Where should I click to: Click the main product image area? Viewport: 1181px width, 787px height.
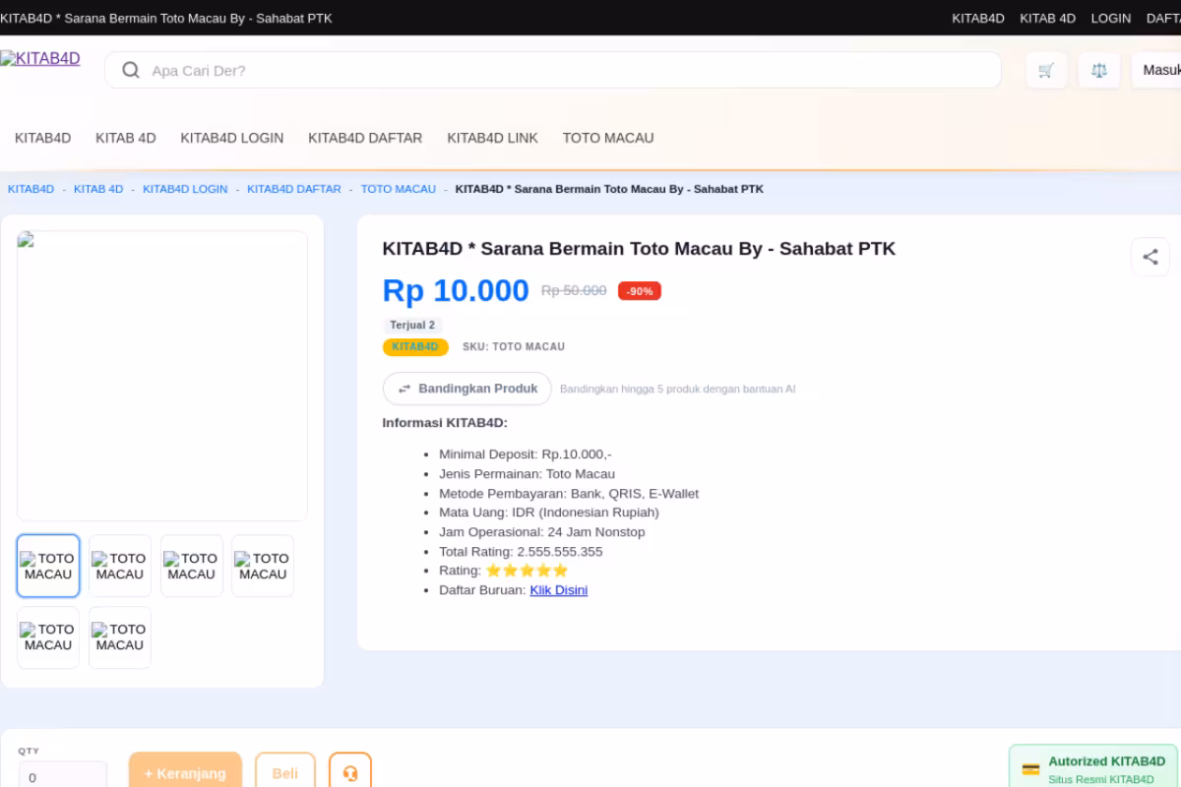coord(162,376)
